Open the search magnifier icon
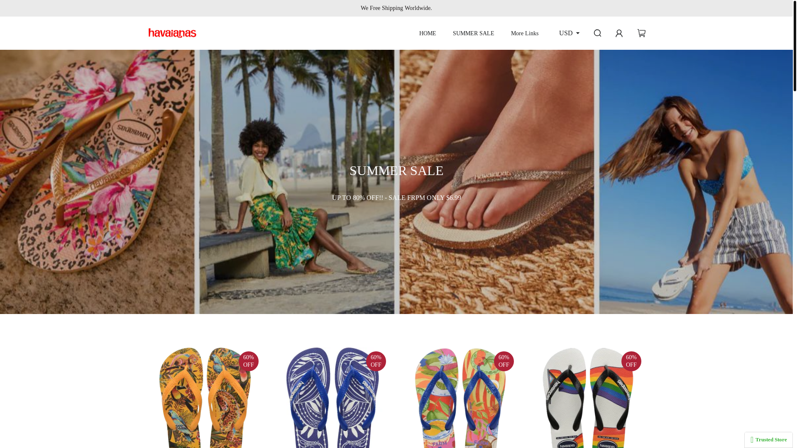 click(597, 33)
